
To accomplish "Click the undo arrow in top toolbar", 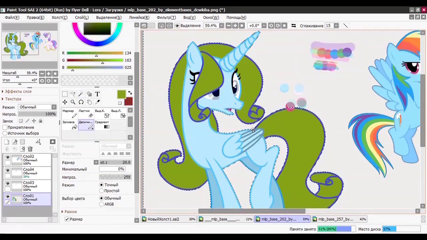I will (144, 26).
